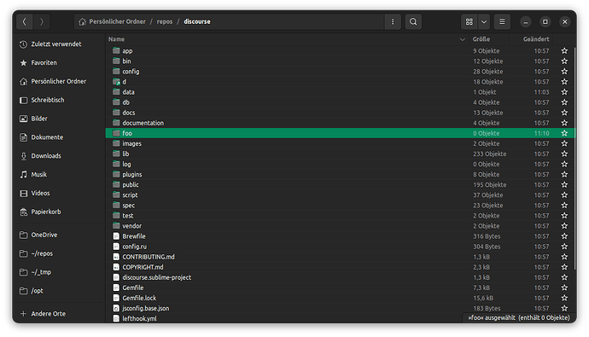Open the search magnifier button
The height and width of the screenshot is (337, 589).
(413, 22)
